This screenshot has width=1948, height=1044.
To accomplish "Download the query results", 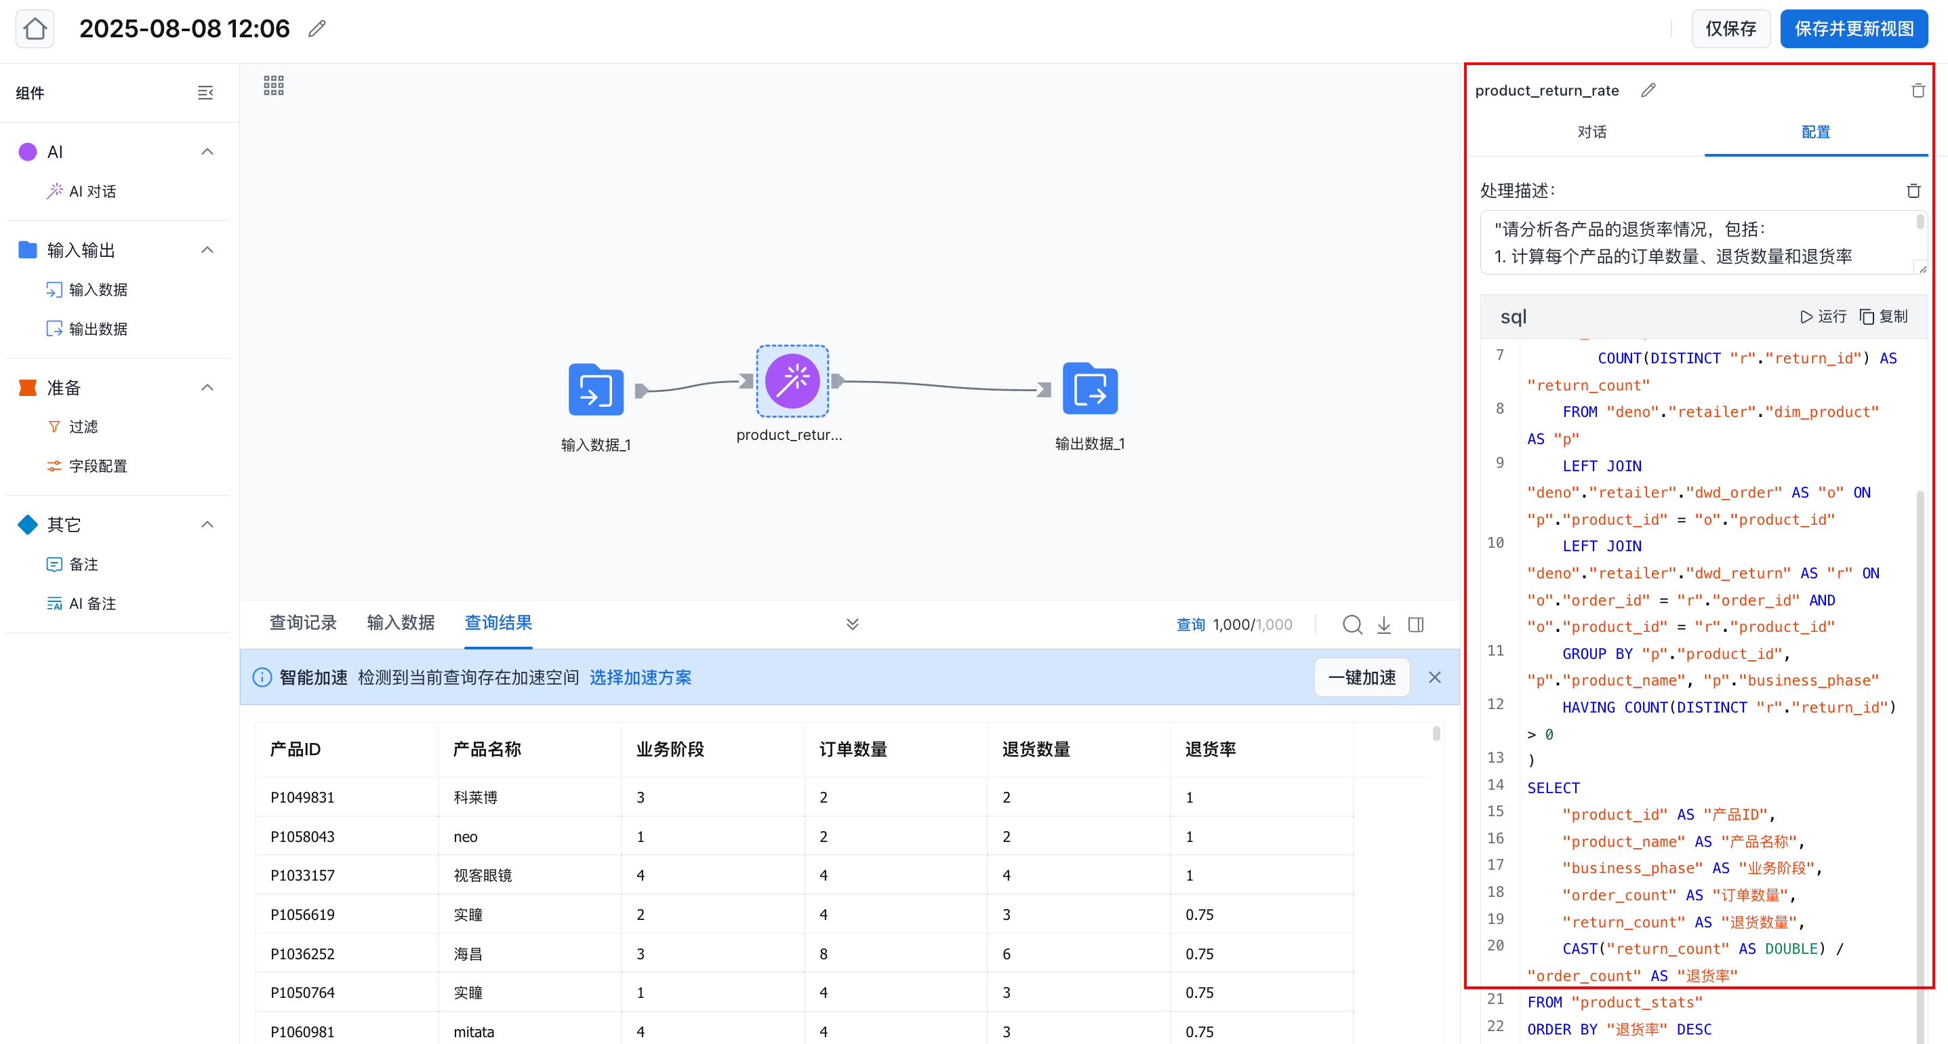I will pyautogui.click(x=1383, y=624).
